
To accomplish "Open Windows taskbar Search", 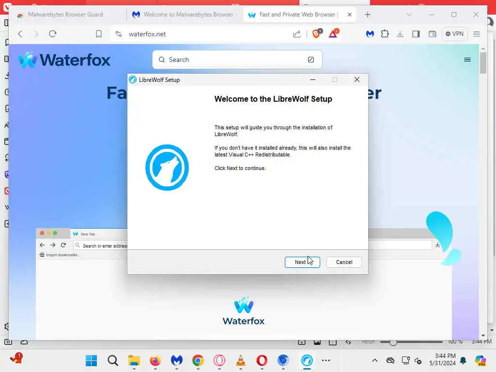I will click(x=112, y=360).
